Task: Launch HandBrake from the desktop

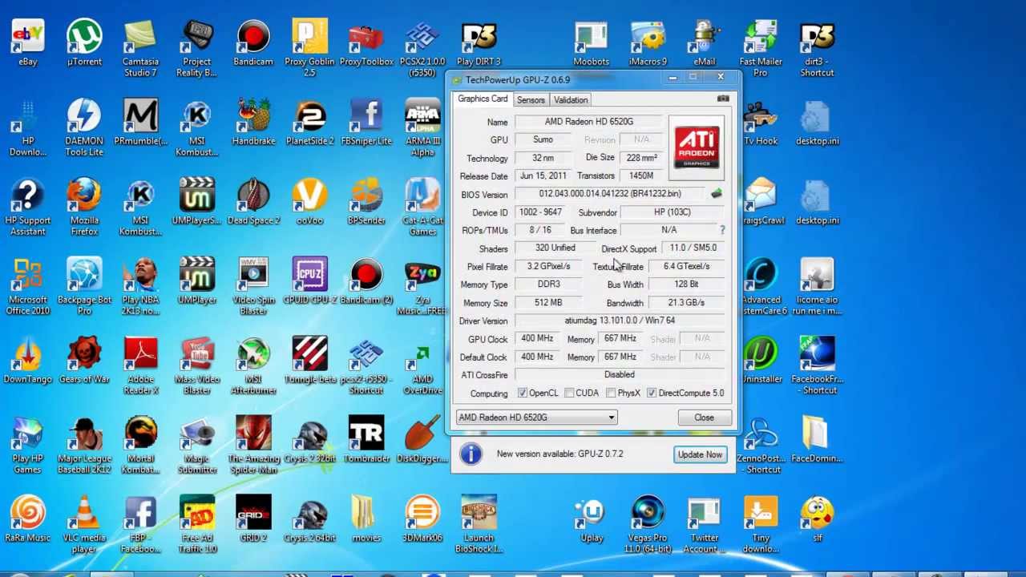Action: (x=253, y=121)
